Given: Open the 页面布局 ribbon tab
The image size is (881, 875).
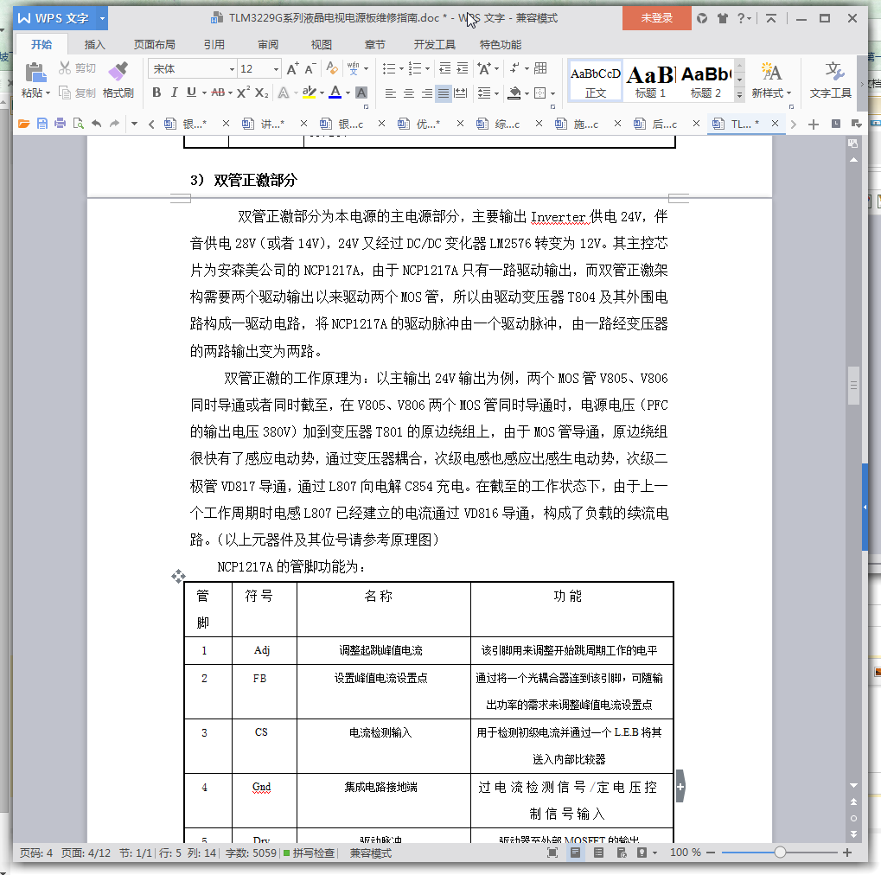Looking at the screenshot, I should (155, 44).
